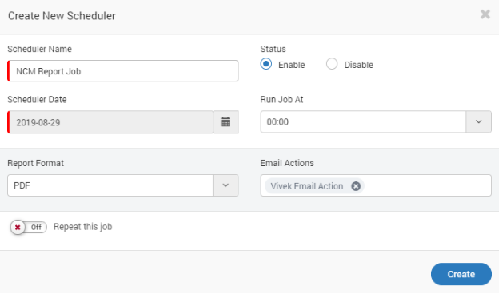Viewport: 499px width, 294px height.
Task: Click the Run Job At label
Action: pos(281,100)
